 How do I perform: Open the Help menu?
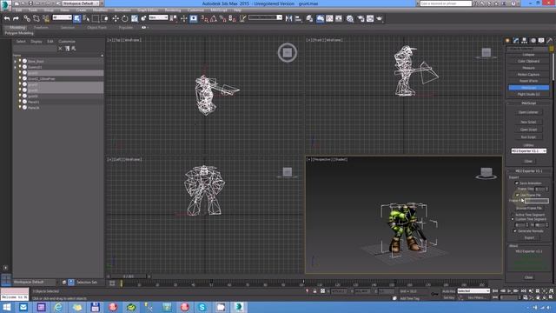237,10
